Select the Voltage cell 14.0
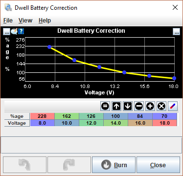 (115, 123)
